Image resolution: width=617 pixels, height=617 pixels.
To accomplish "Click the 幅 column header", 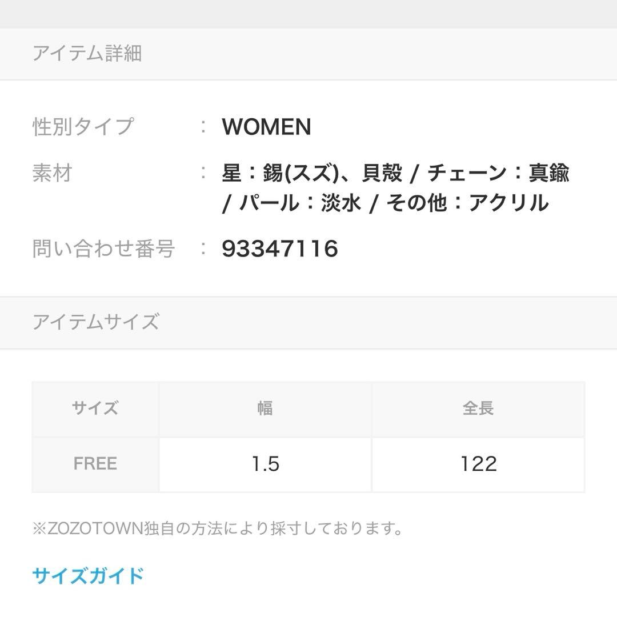I will pyautogui.click(x=265, y=408).
